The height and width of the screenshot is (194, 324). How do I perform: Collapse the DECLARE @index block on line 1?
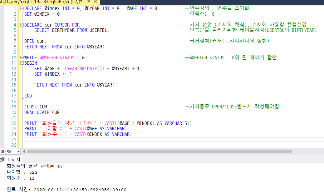click(x=22, y=8)
